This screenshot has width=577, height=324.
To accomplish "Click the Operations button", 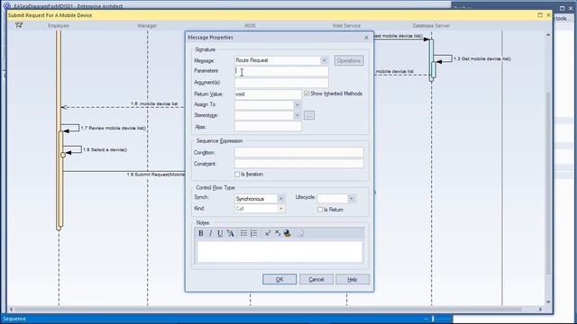I will point(349,60).
